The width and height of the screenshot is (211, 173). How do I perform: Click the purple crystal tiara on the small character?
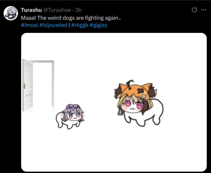pyautogui.click(x=73, y=107)
